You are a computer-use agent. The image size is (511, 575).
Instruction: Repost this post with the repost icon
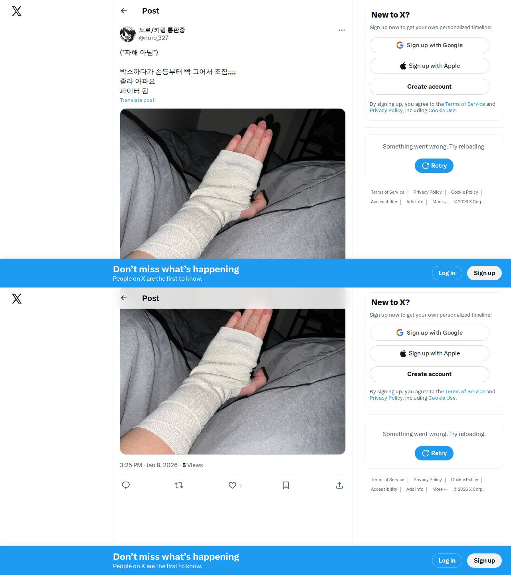point(179,485)
